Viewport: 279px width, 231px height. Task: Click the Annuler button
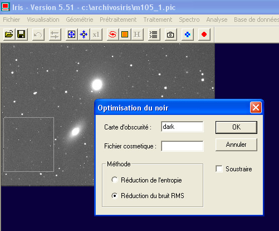(x=236, y=145)
